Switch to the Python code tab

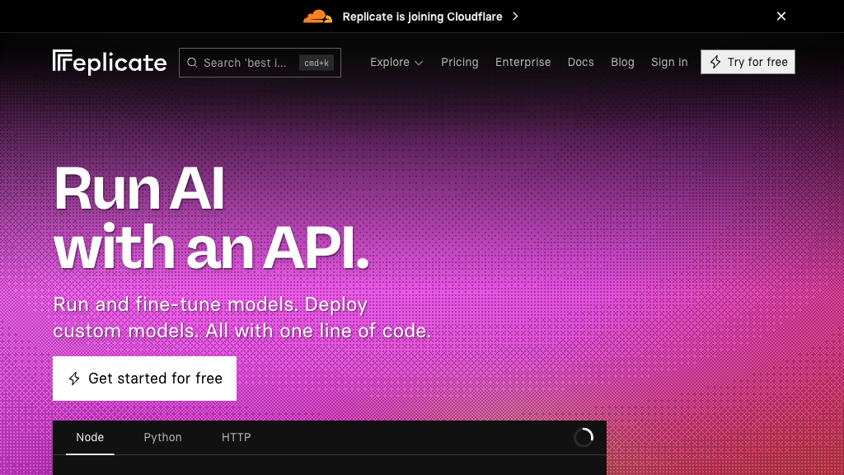(x=162, y=437)
